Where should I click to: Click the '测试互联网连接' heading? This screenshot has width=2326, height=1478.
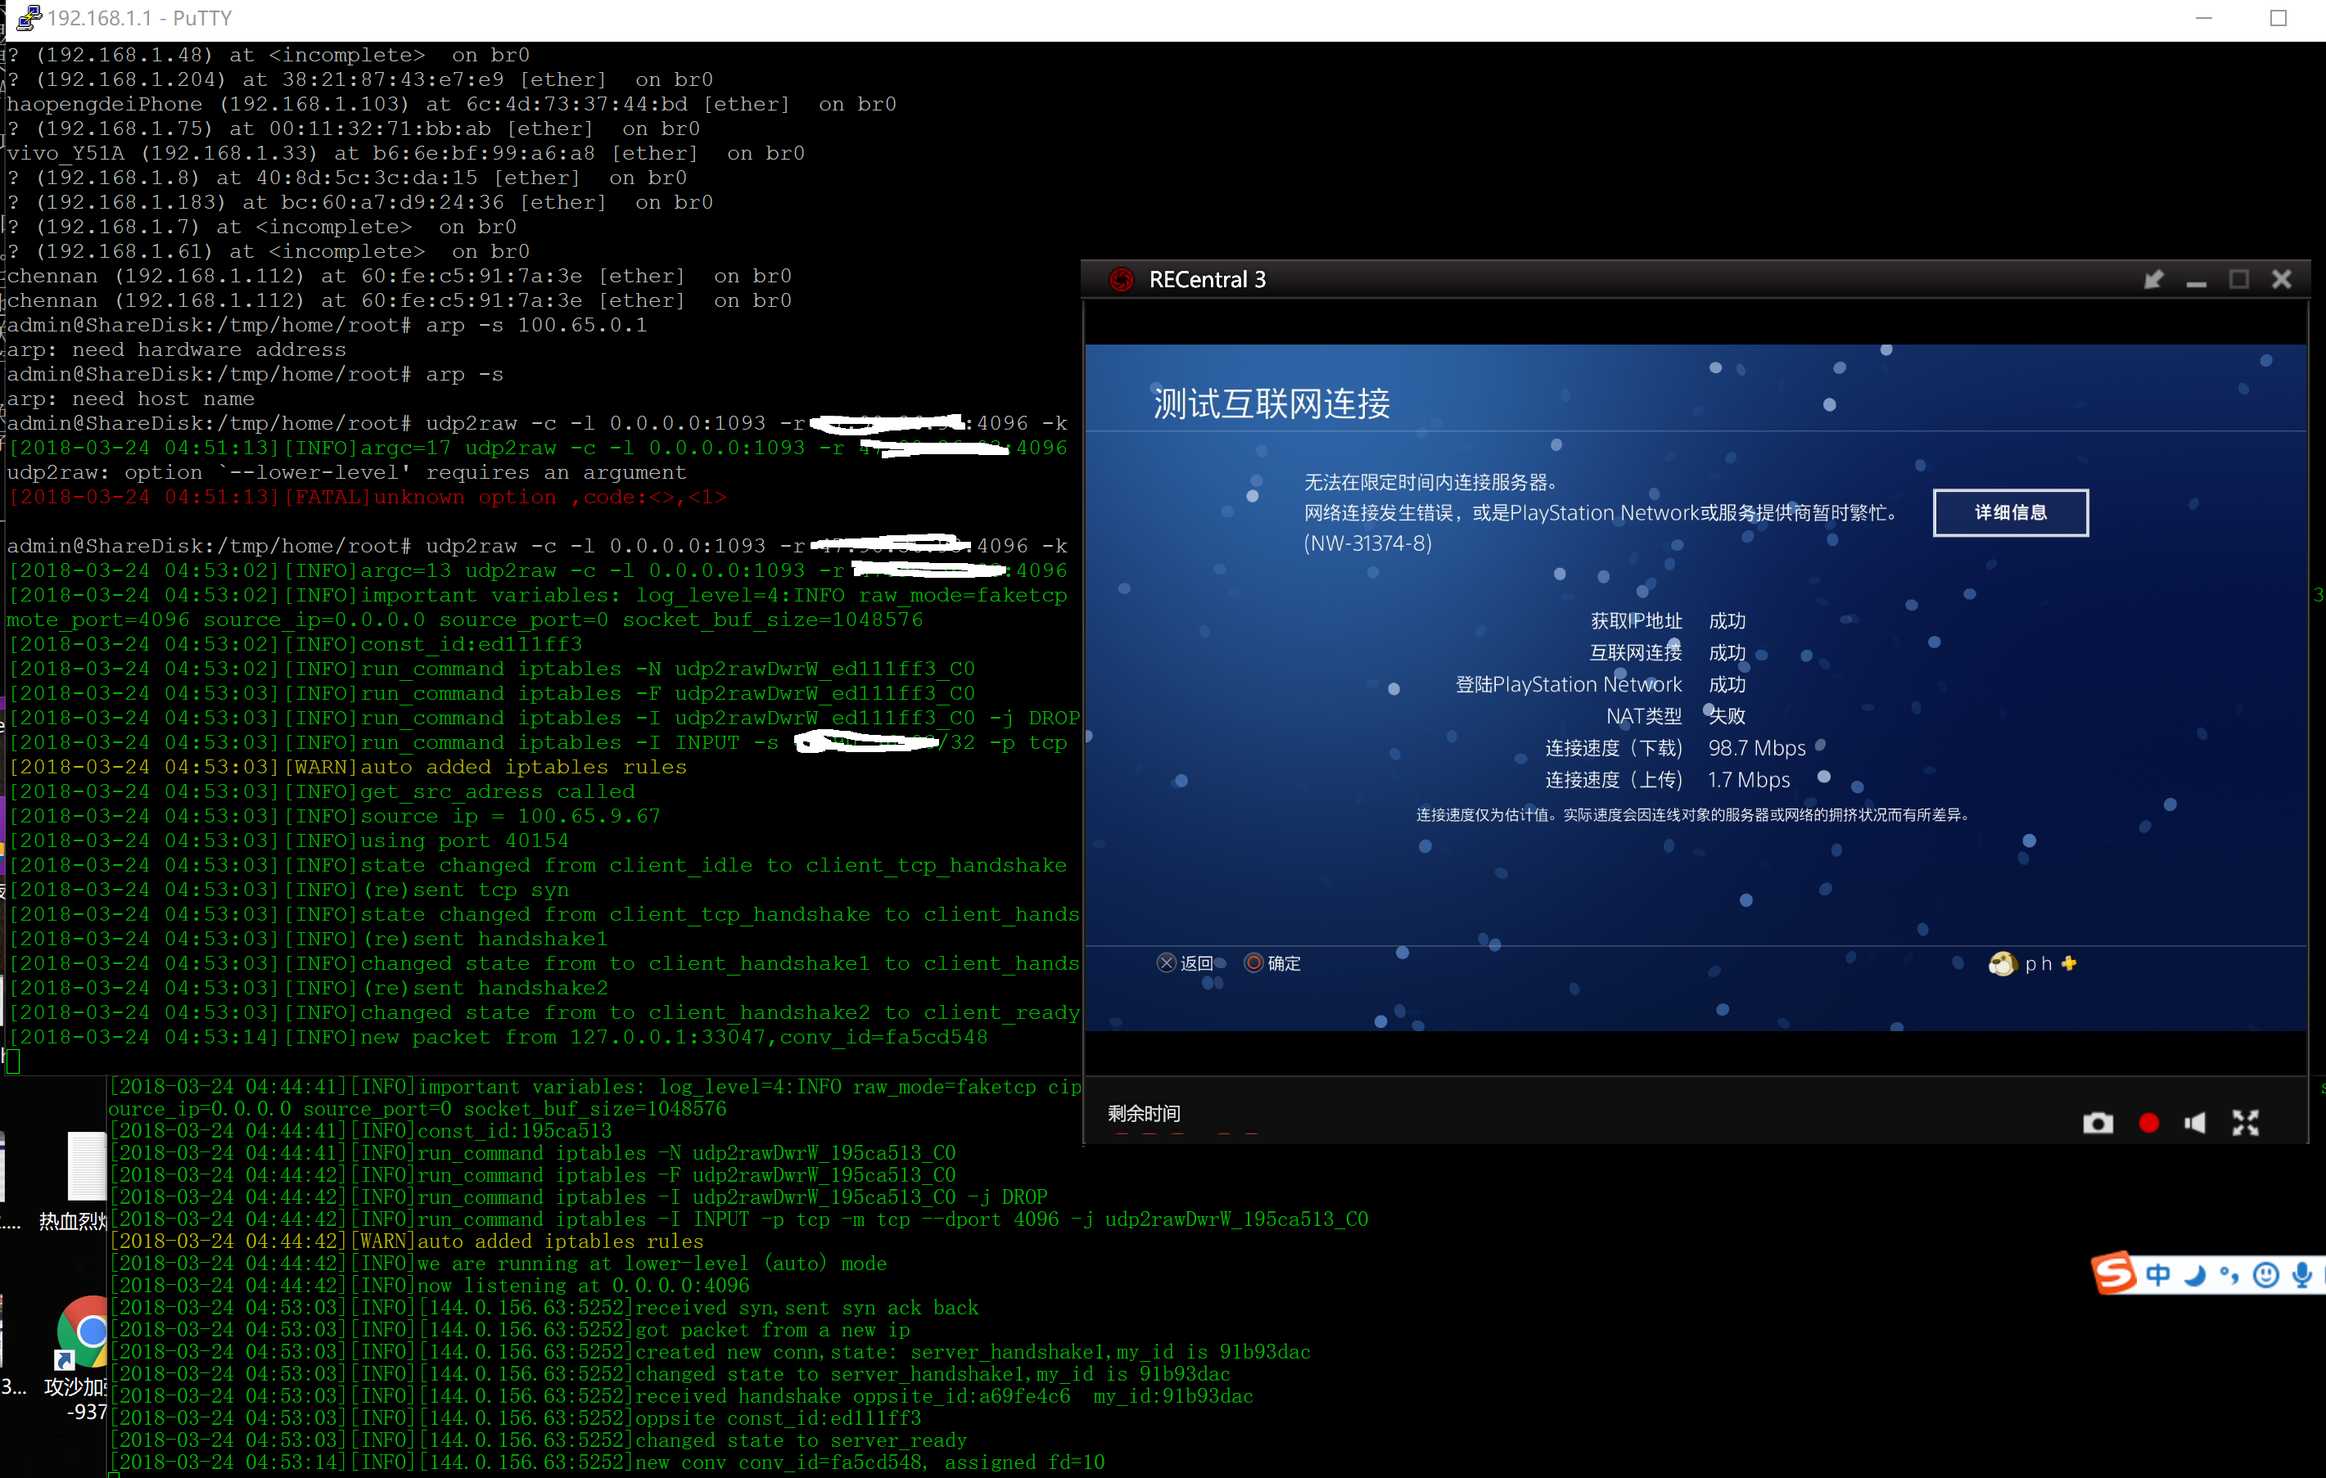(x=1271, y=403)
